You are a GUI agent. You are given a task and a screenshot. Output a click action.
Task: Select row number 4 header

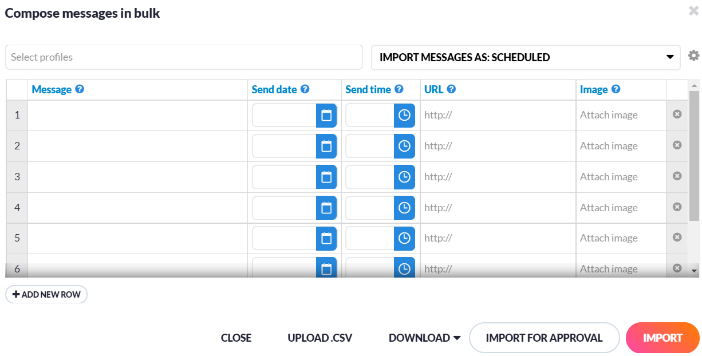17,208
